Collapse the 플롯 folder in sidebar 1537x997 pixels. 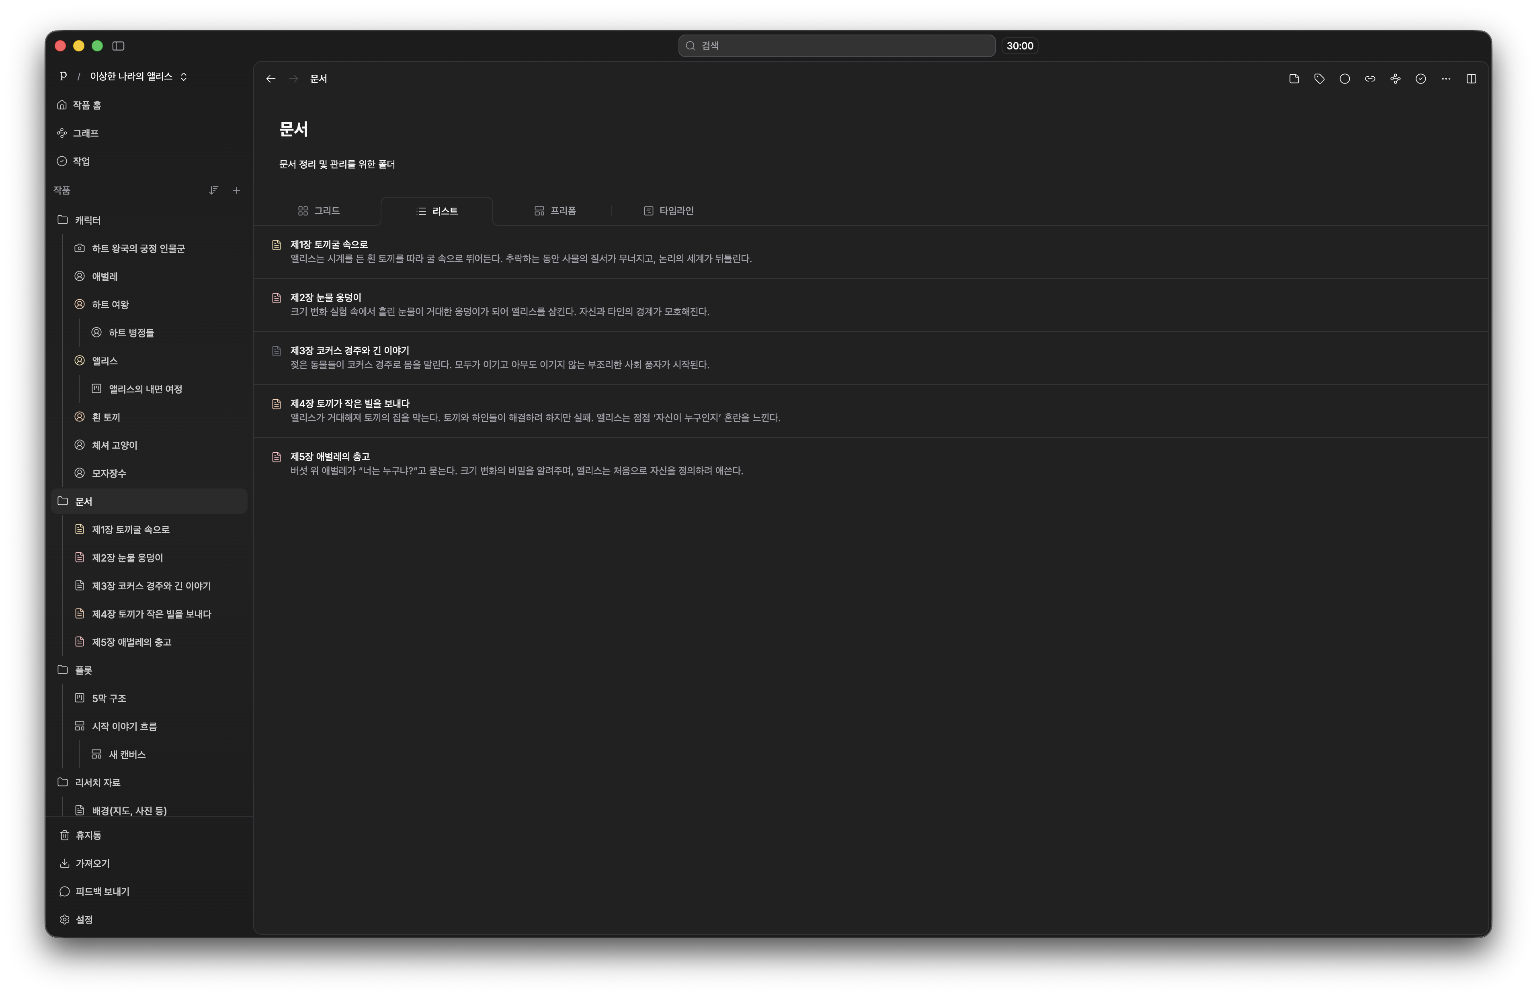pos(63,670)
